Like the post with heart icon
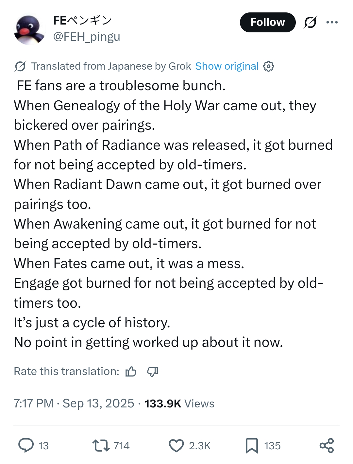353x464 pixels. pyautogui.click(x=176, y=445)
